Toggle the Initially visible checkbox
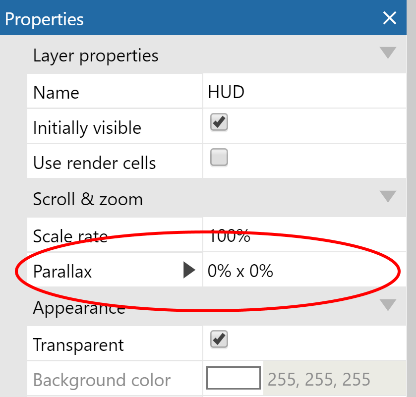416x397 pixels. pos(219,122)
